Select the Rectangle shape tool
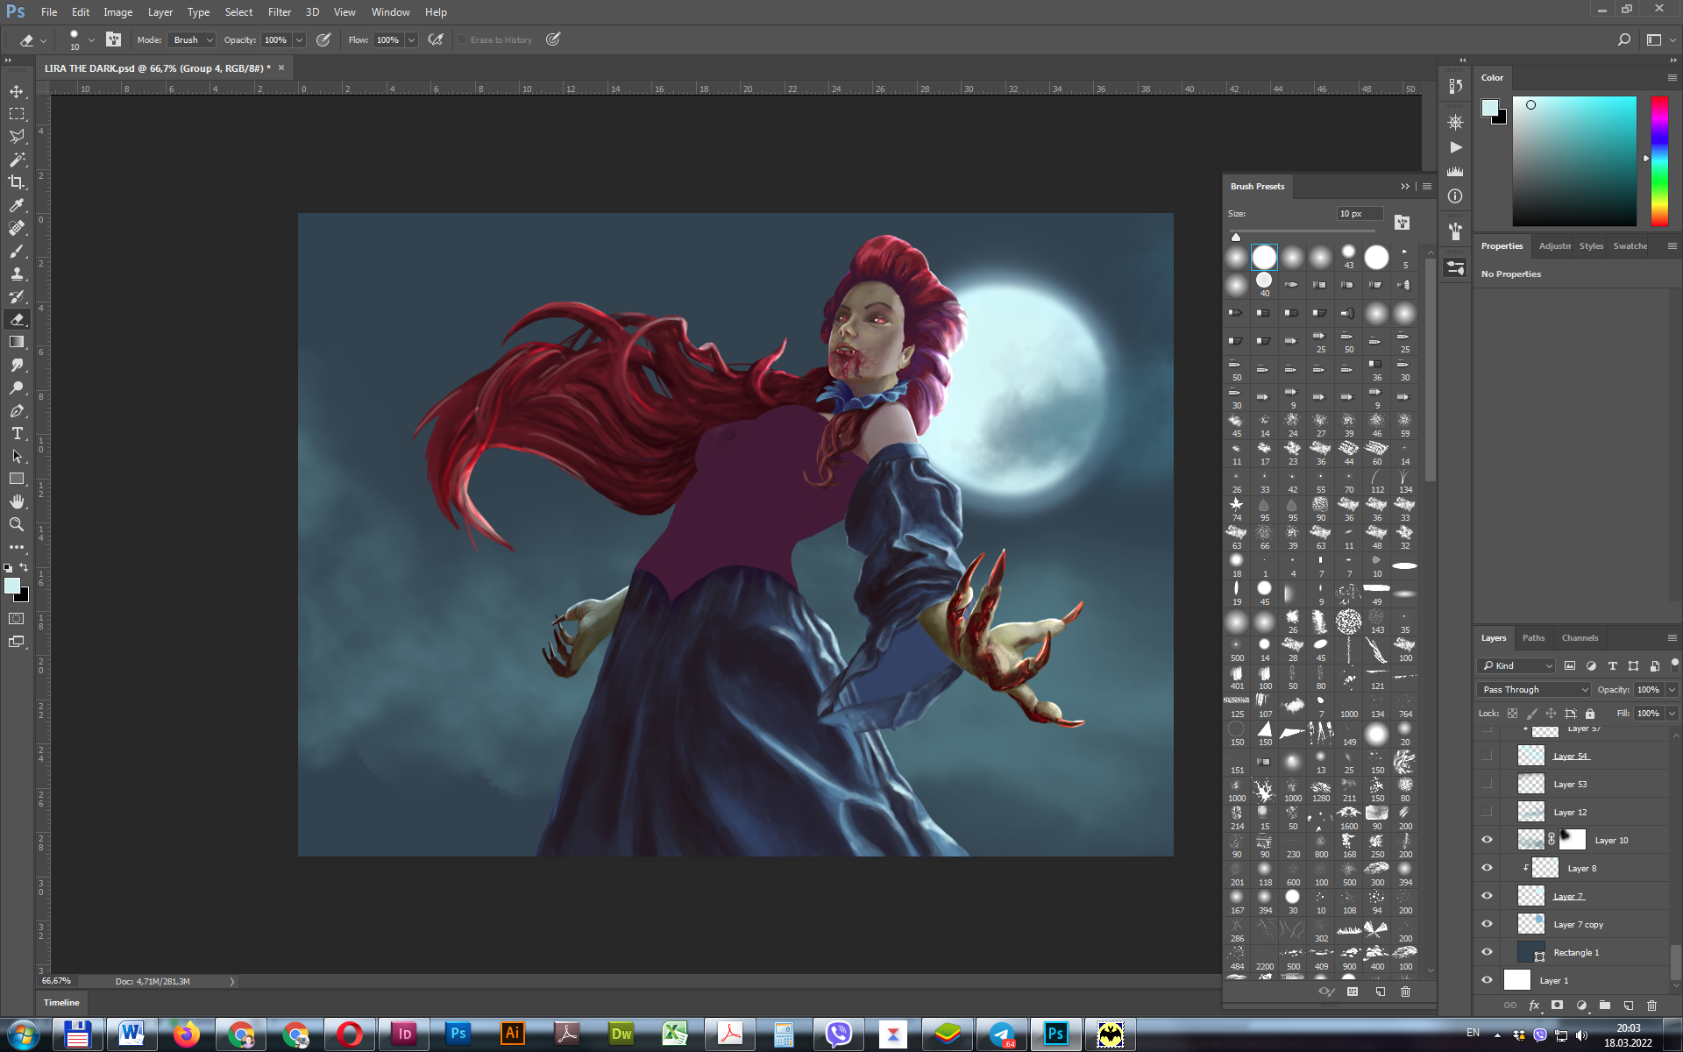Screen dimensions: 1683x1052 point(17,479)
